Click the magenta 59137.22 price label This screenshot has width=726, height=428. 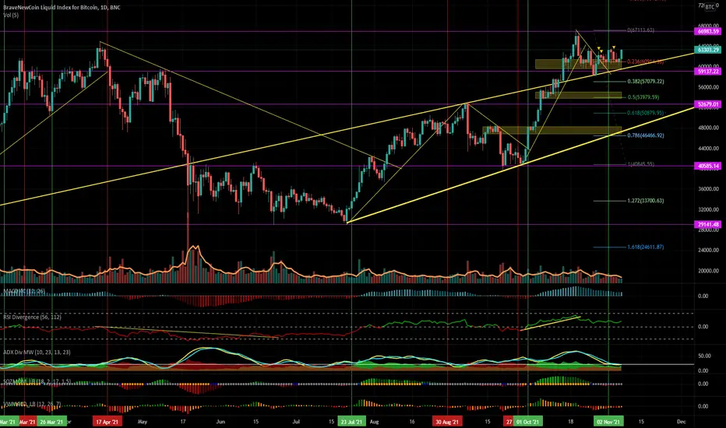point(708,72)
